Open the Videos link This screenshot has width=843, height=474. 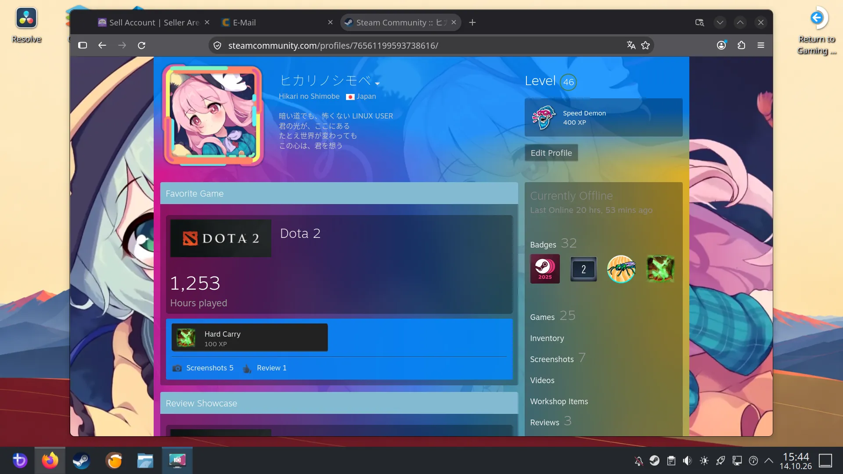[x=542, y=381]
